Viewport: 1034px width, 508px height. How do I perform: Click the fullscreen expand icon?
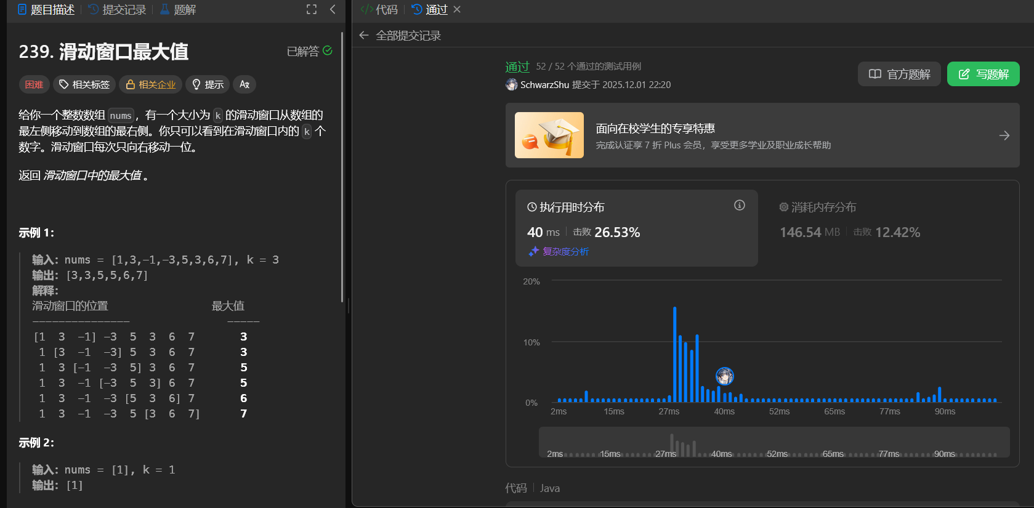click(312, 9)
